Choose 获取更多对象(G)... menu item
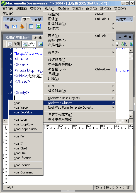 [x=79, y=120]
